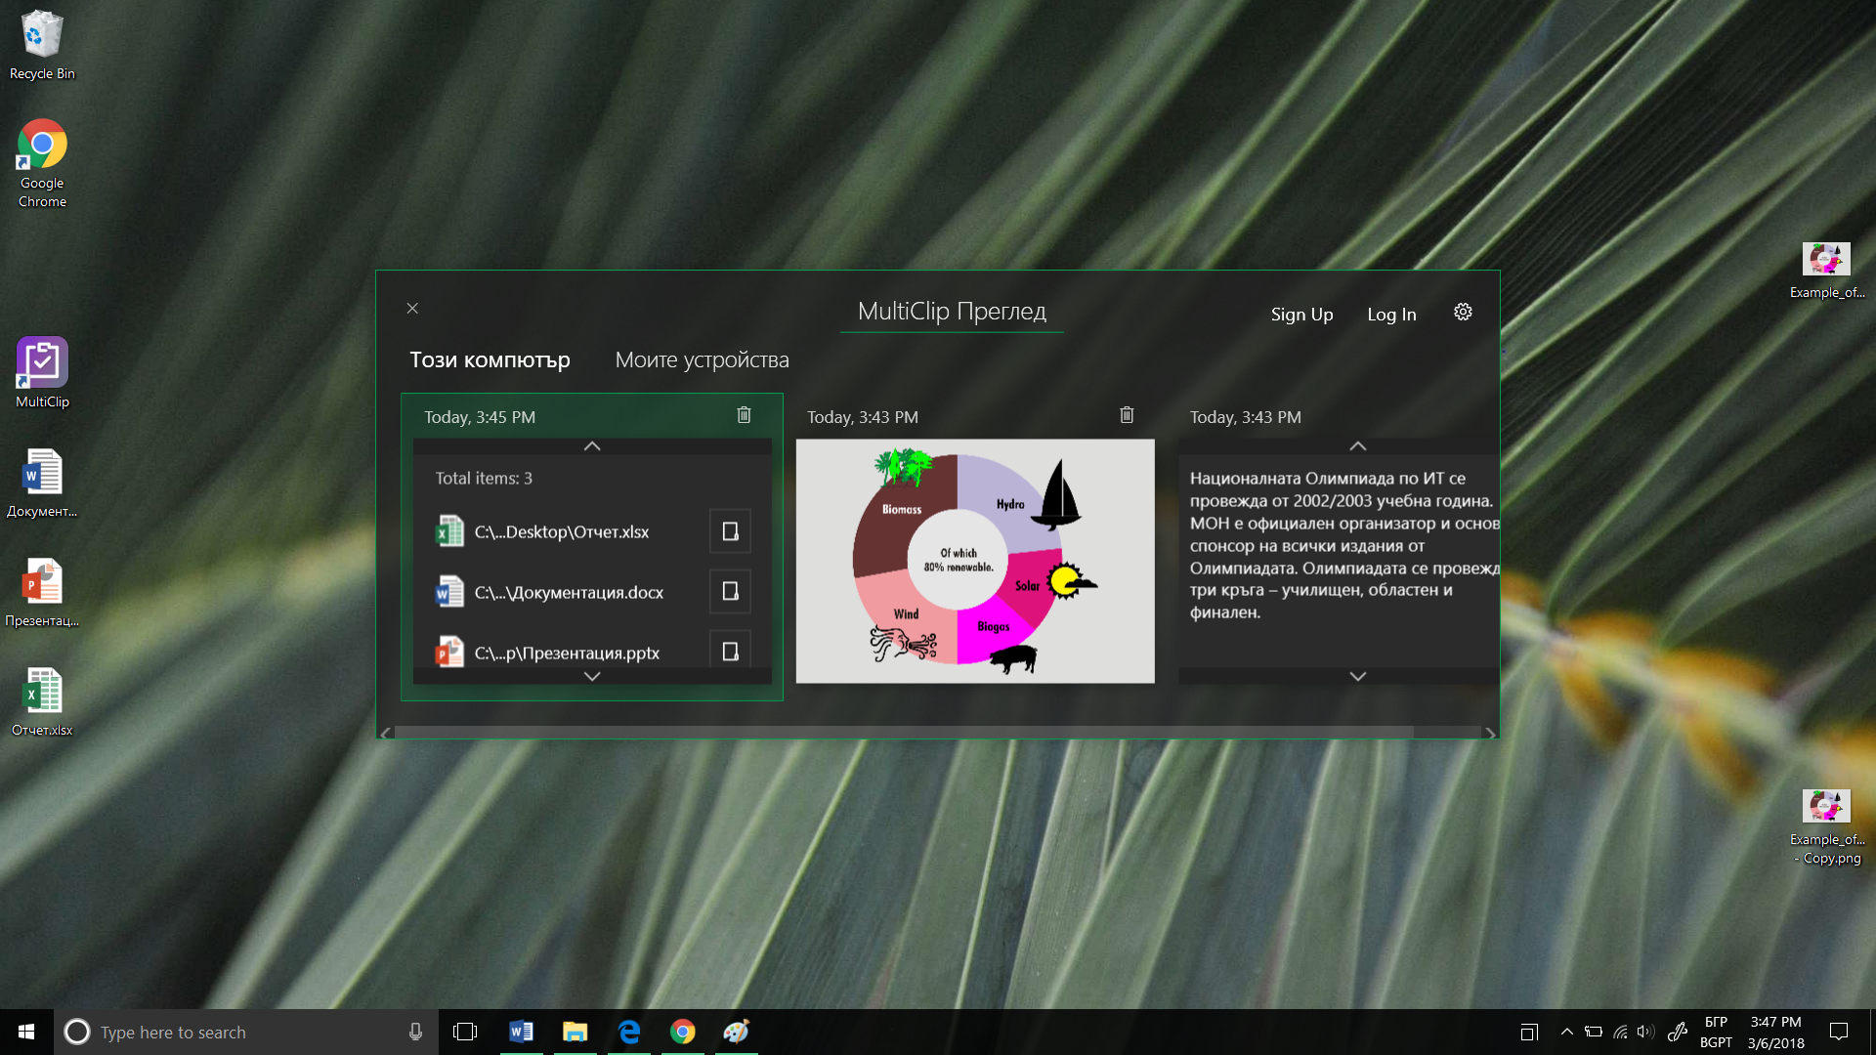Expand text clip with down chevron
This screenshot has height=1055, width=1876.
1357,676
